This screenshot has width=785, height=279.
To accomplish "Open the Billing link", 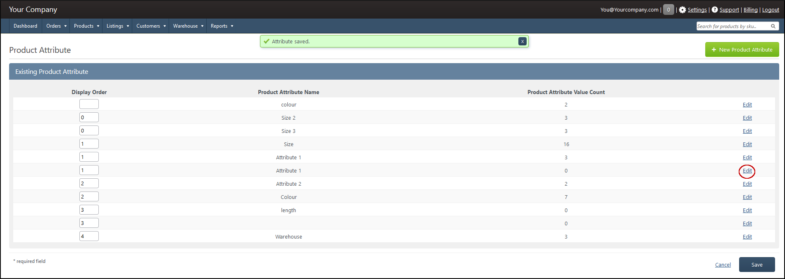I will [751, 9].
